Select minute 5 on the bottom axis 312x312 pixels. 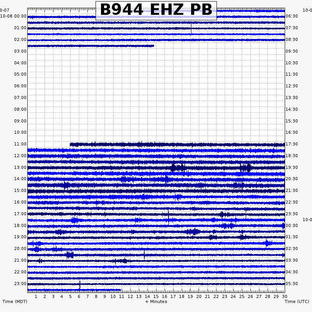[70, 297]
